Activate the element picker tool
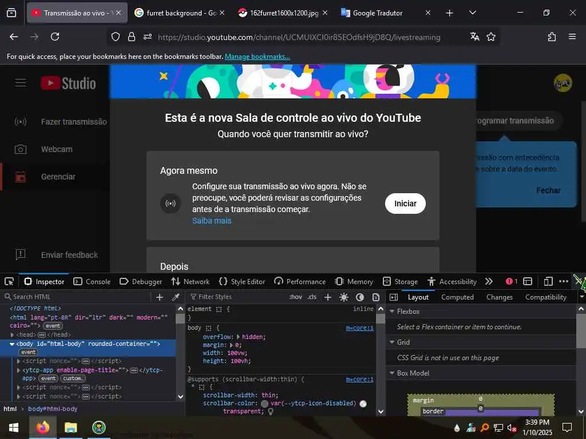This screenshot has height=439, width=586. [9, 281]
